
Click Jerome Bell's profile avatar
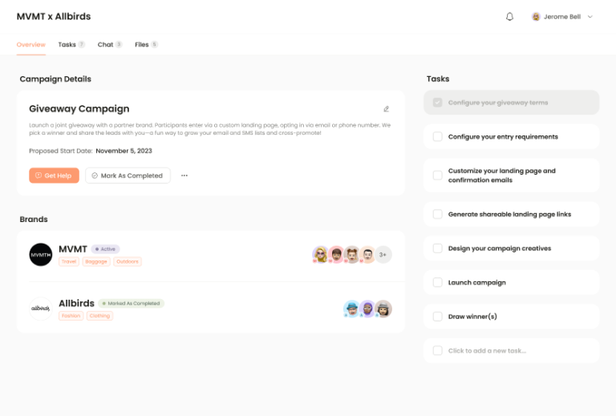536,17
